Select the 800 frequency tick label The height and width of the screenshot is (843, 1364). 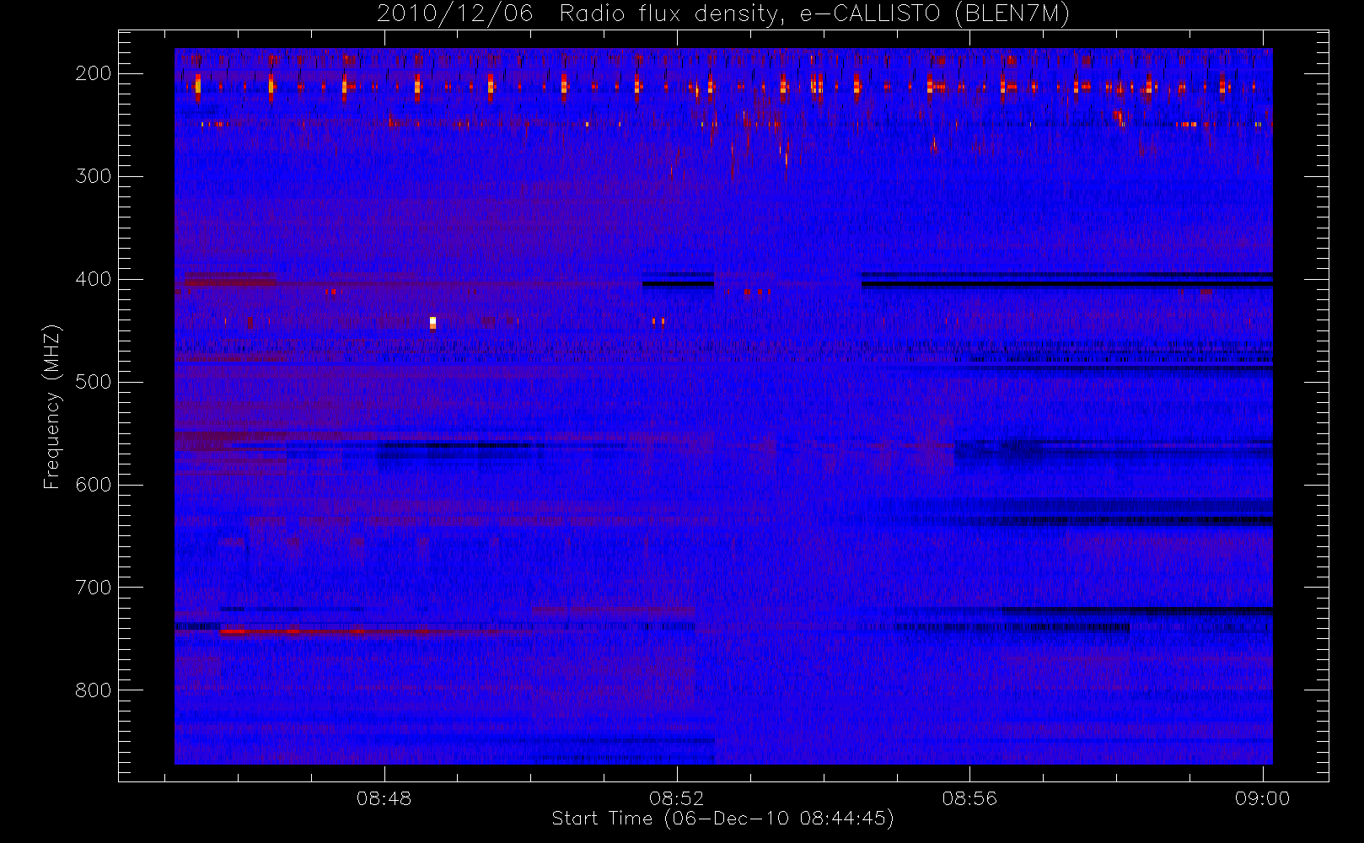pyautogui.click(x=93, y=690)
